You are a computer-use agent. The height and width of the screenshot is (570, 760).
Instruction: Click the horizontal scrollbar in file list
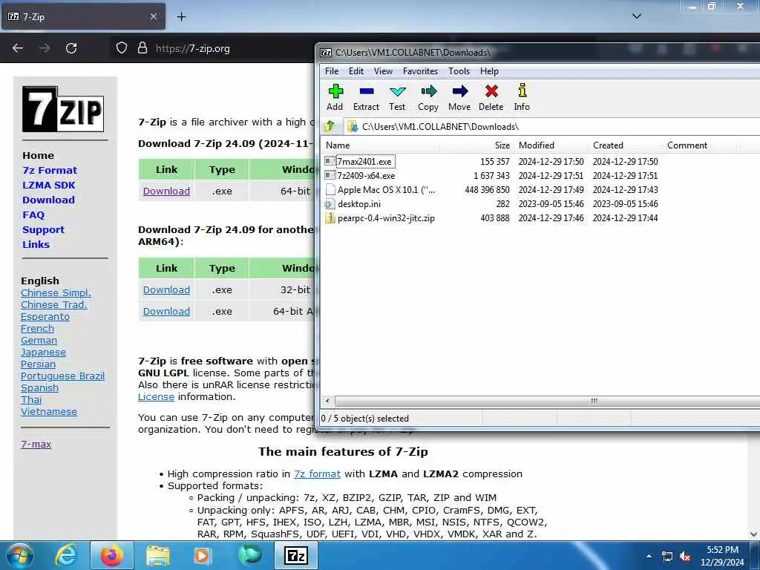point(548,401)
